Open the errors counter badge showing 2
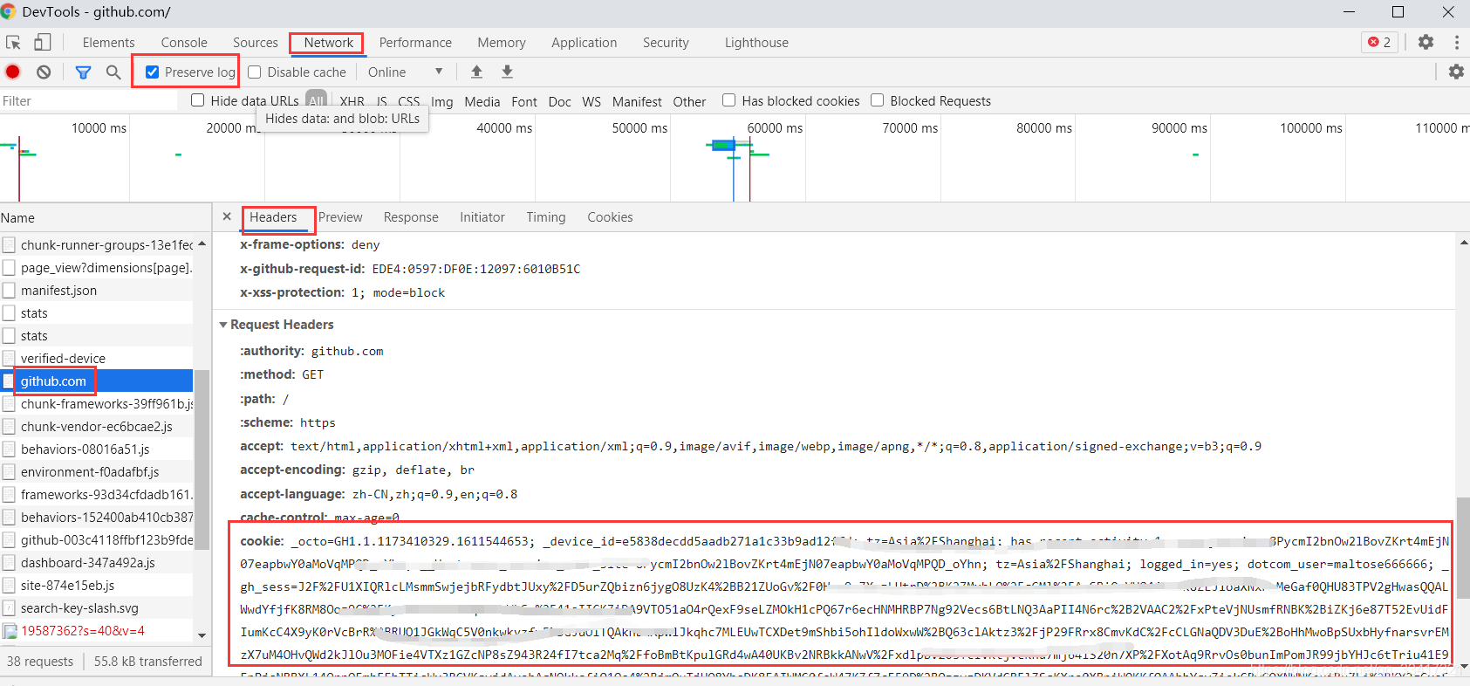1470x686 pixels. [x=1379, y=42]
